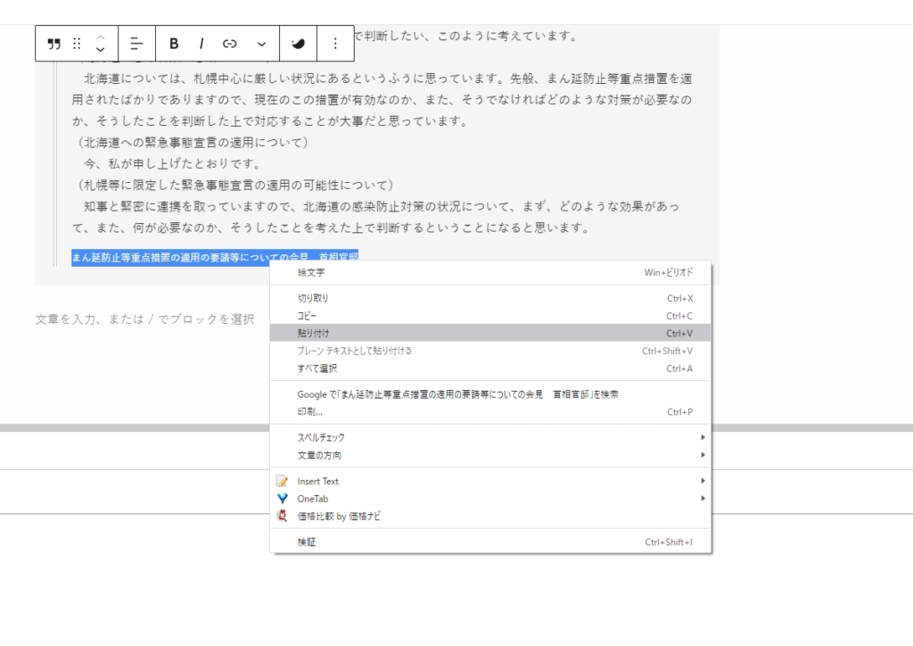Expand the more rich text controls dropdown
This screenshot has height=646, width=913.
[x=261, y=44]
